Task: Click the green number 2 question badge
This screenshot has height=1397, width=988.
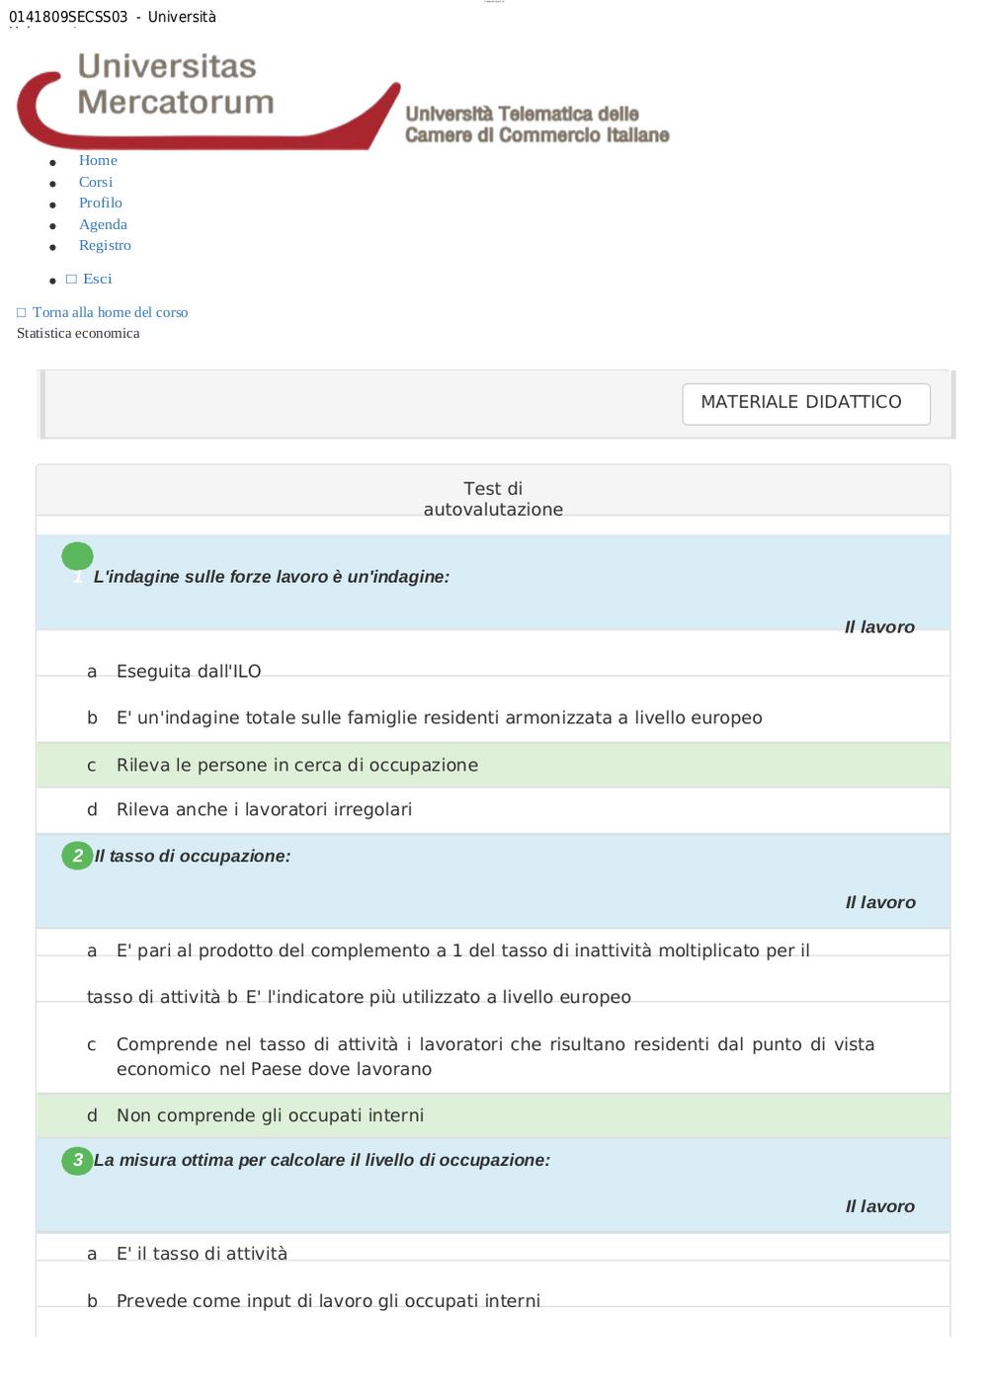Action: [77, 856]
